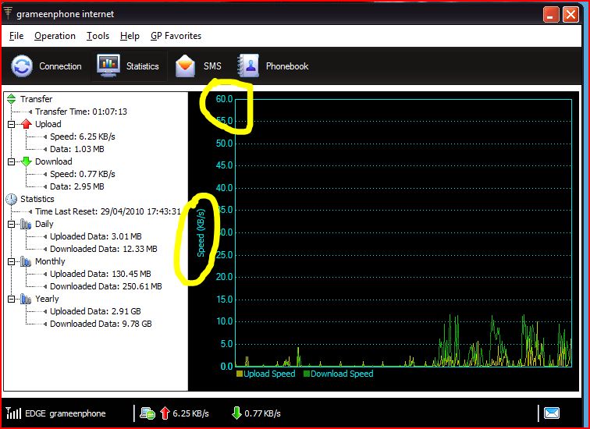Screen dimensions: 590x429
Task: Select Uploaded Data: 3.01 MB row
Action: [x=96, y=236]
